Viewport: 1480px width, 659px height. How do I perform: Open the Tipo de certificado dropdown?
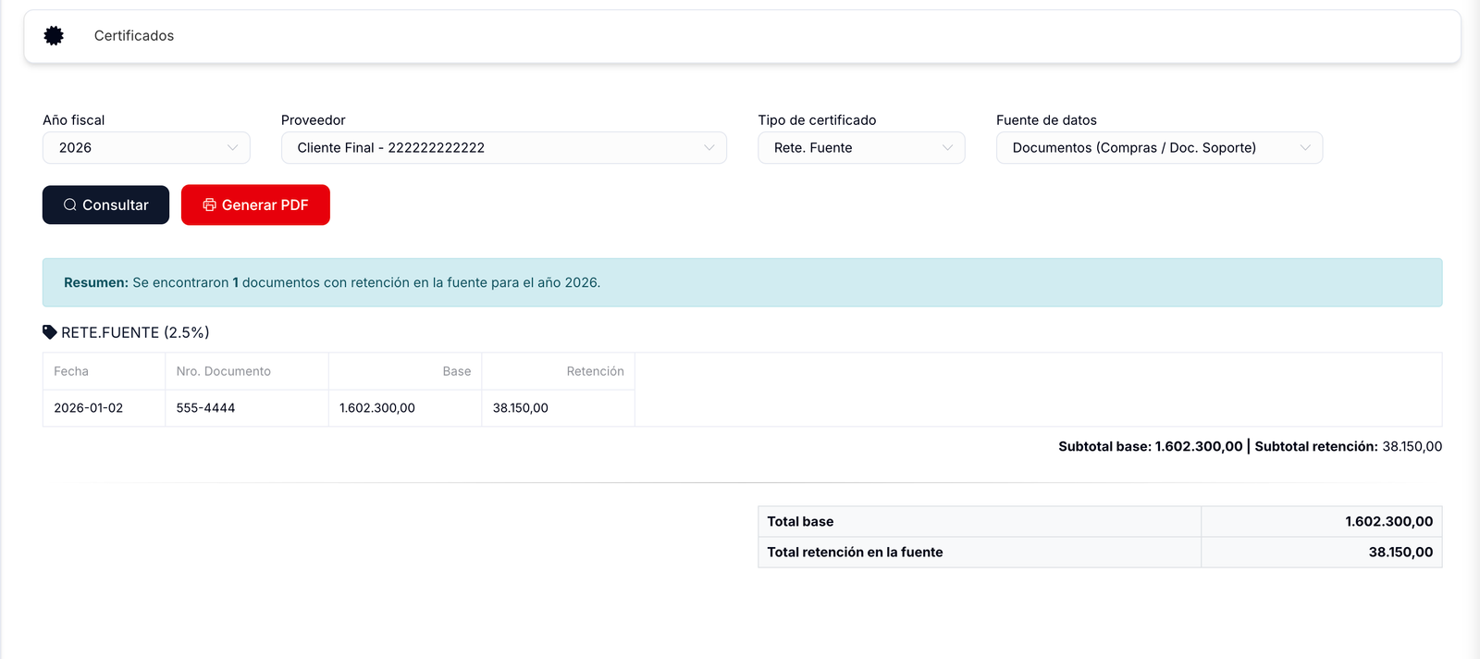861,148
